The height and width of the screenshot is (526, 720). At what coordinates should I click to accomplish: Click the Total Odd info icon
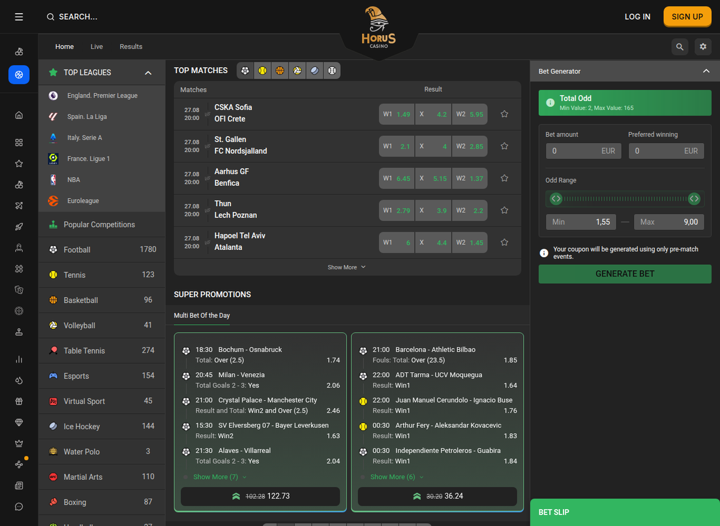coord(550,103)
